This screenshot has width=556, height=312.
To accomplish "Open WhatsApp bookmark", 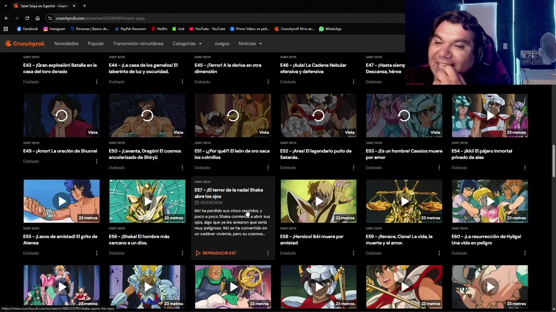I will [330, 29].
